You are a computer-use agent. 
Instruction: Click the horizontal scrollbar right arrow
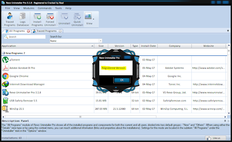point(225,117)
